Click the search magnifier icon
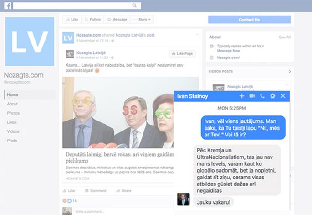The width and height of the screenshot is (312, 215). click(134, 5)
